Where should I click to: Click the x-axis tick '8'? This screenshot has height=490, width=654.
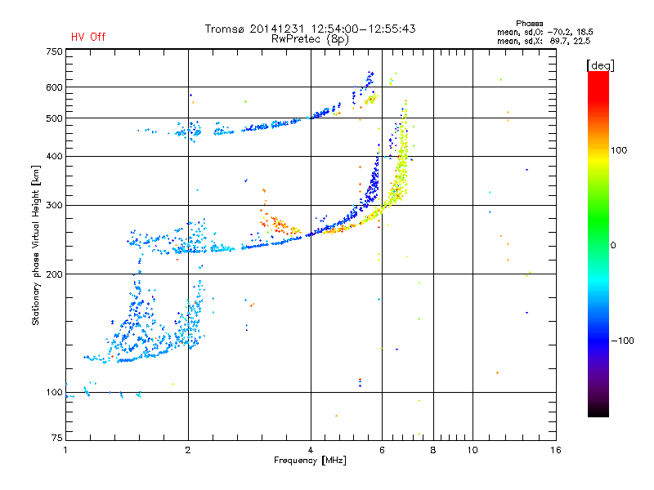point(433,450)
